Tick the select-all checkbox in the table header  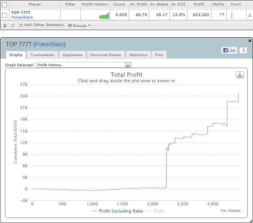click(4, 5)
